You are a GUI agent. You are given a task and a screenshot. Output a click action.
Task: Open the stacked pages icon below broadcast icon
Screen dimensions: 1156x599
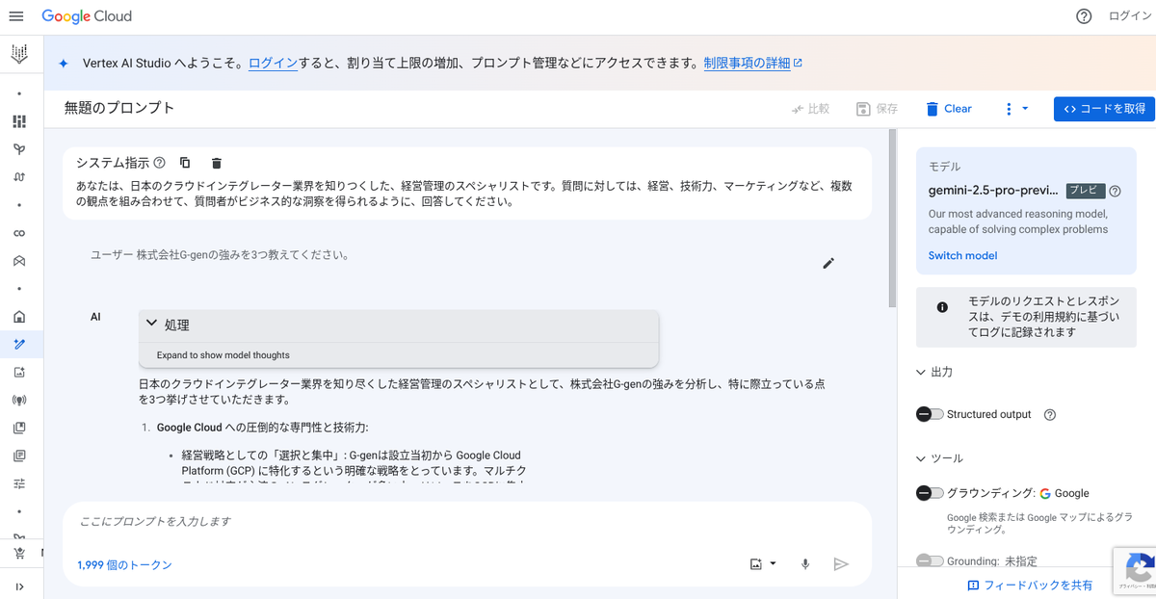(19, 428)
